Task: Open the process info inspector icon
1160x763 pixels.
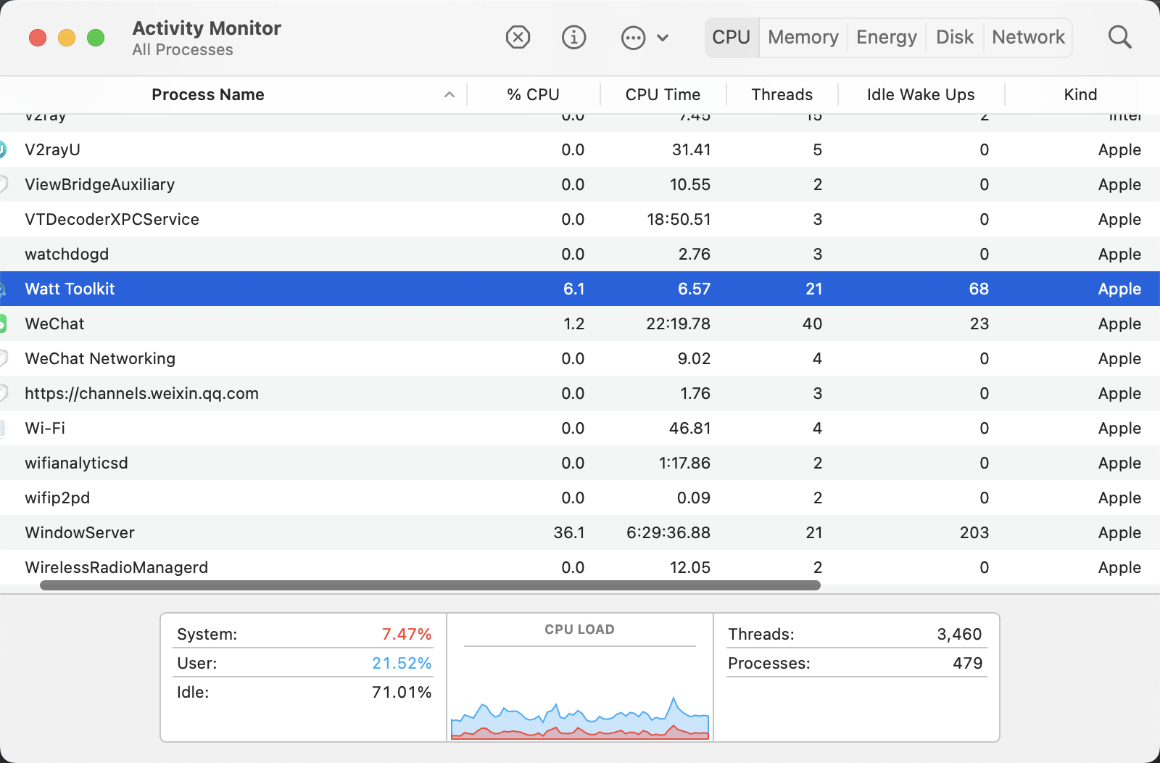Action: 573,37
